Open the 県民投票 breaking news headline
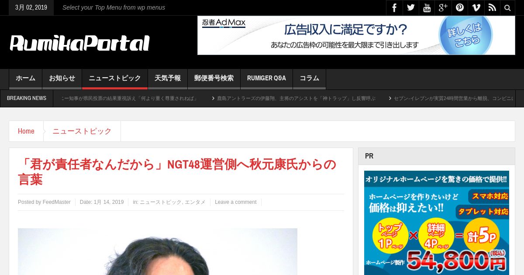Screen dimensions: 524x275 [x=129, y=99]
